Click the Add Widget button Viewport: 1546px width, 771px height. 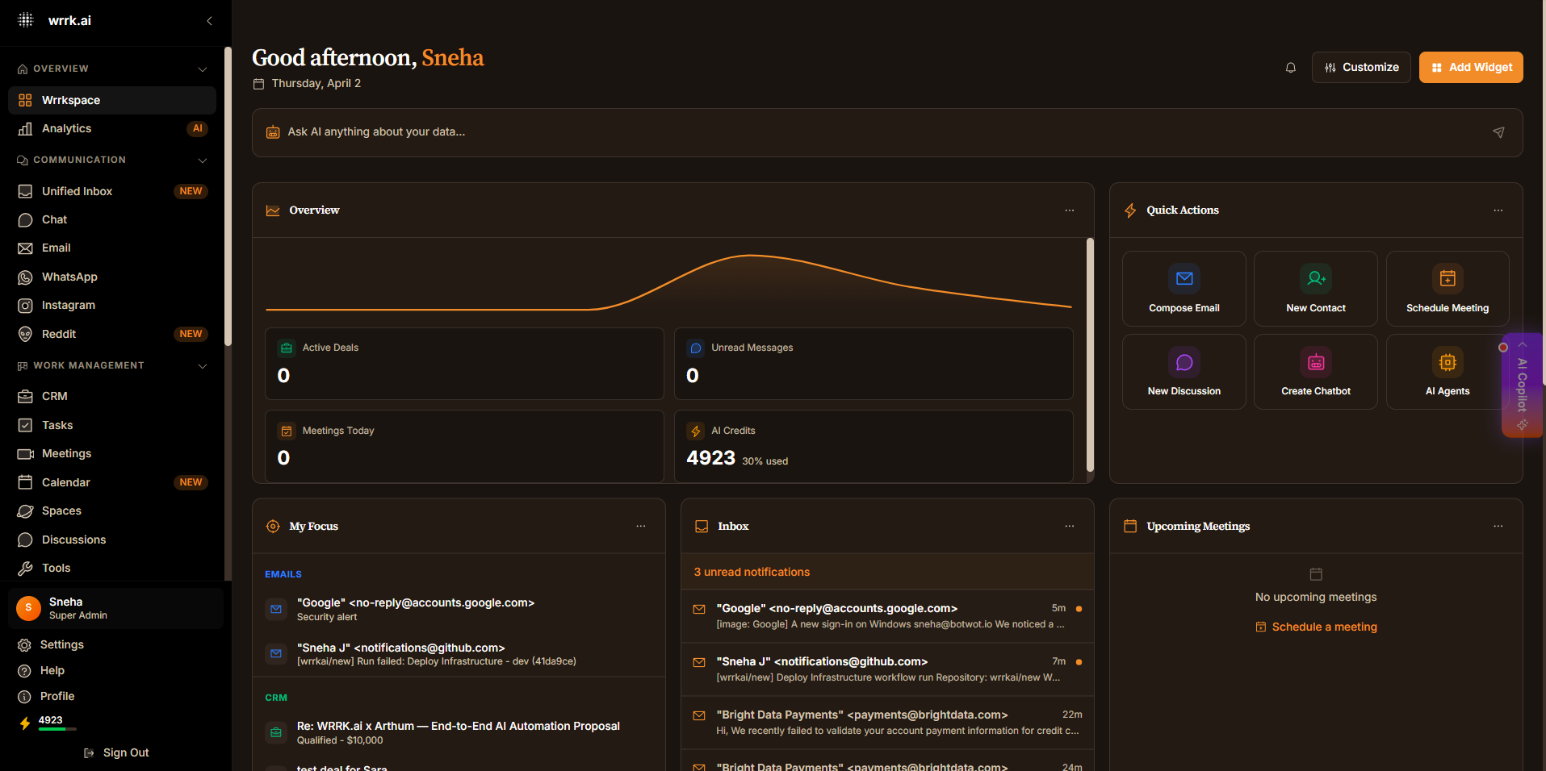(x=1471, y=68)
